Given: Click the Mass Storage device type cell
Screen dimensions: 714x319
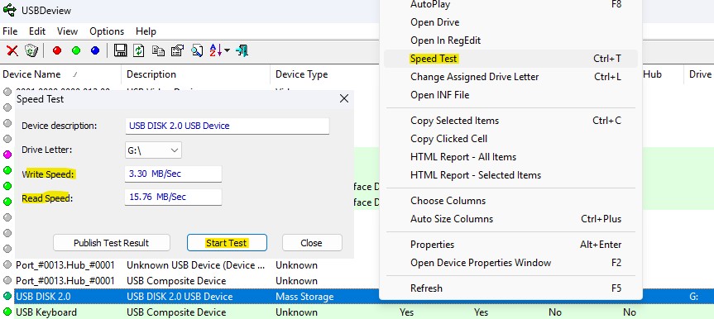Looking at the screenshot, I should pyautogui.click(x=304, y=297).
